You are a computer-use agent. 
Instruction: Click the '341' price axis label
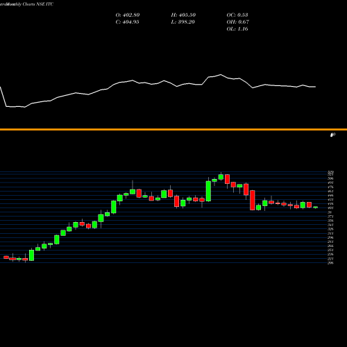click(330, 225)
